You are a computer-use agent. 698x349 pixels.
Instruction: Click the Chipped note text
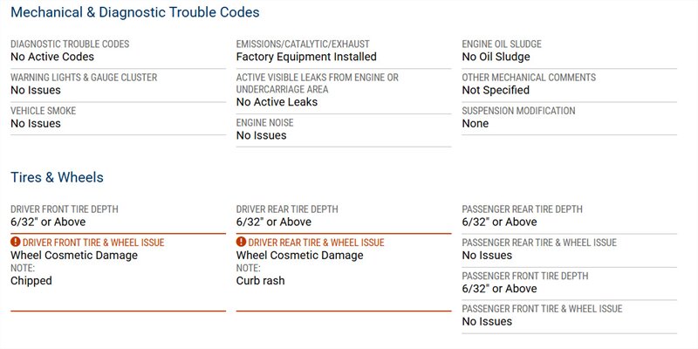(31, 281)
